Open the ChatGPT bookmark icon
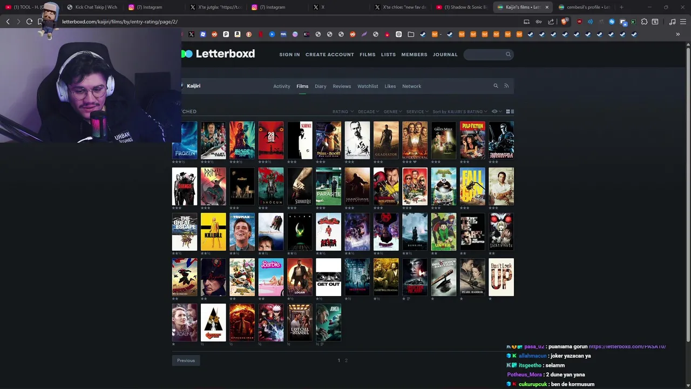Screen dimensions: 691x389 (398, 34)
